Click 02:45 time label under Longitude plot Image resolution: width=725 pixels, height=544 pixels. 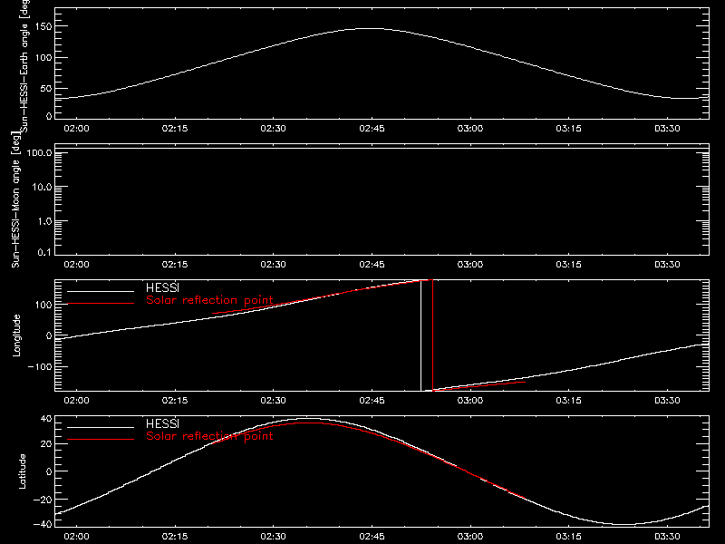tap(372, 400)
